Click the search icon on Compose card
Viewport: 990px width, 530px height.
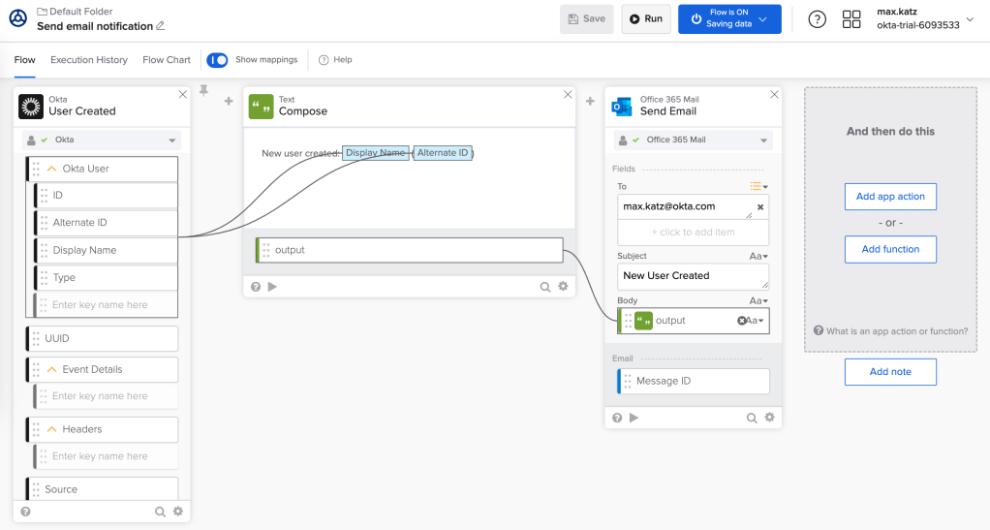coord(546,287)
